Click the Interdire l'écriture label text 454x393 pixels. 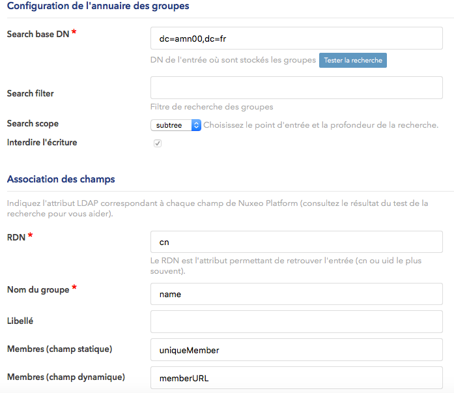[42, 142]
